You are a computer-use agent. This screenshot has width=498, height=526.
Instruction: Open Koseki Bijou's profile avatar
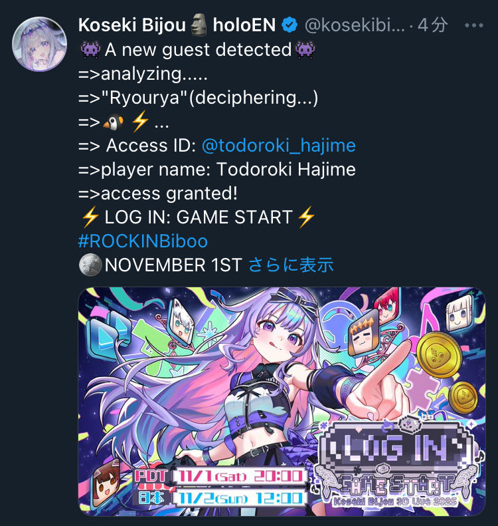click(40, 45)
